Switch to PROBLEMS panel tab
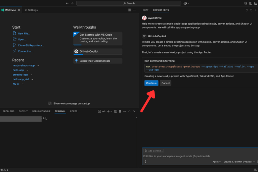The height and width of the screenshot is (172, 258). point(8,111)
